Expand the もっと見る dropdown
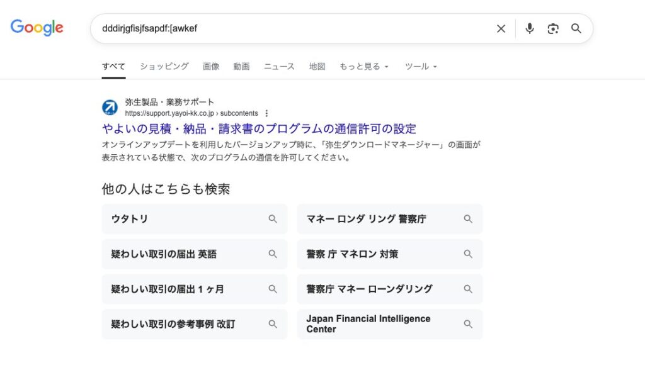The width and height of the screenshot is (645, 392). 364,66
